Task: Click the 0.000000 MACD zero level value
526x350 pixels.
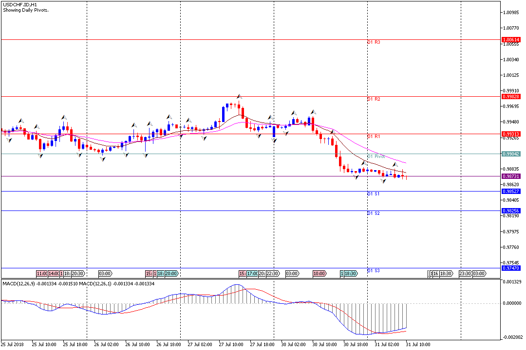Action: [512, 303]
